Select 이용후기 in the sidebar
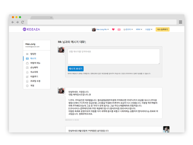 point(34,77)
